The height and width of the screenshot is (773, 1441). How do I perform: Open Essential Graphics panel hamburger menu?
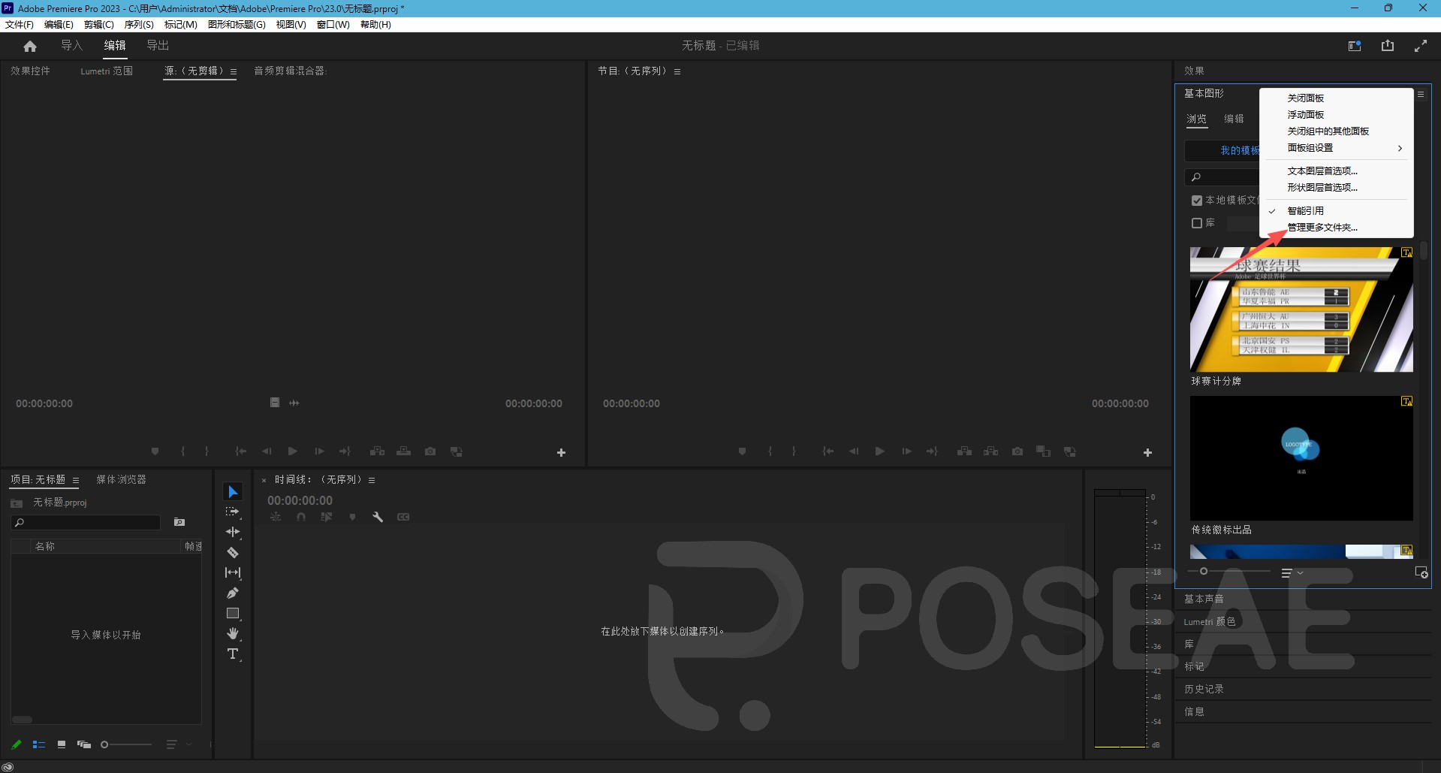click(1421, 95)
